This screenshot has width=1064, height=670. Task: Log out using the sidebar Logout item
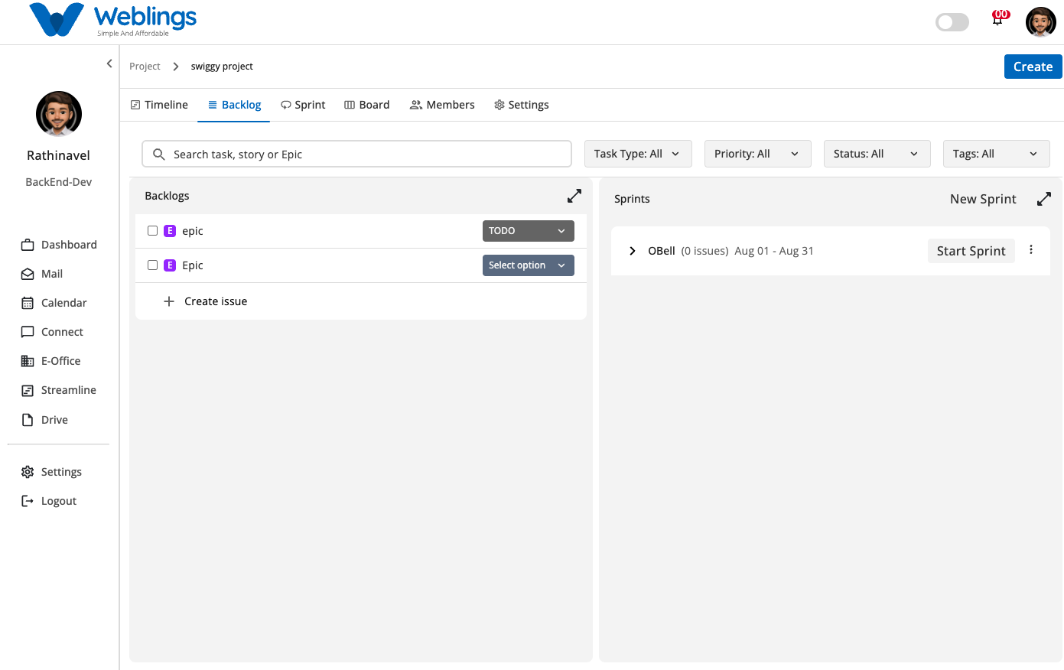[x=48, y=501]
